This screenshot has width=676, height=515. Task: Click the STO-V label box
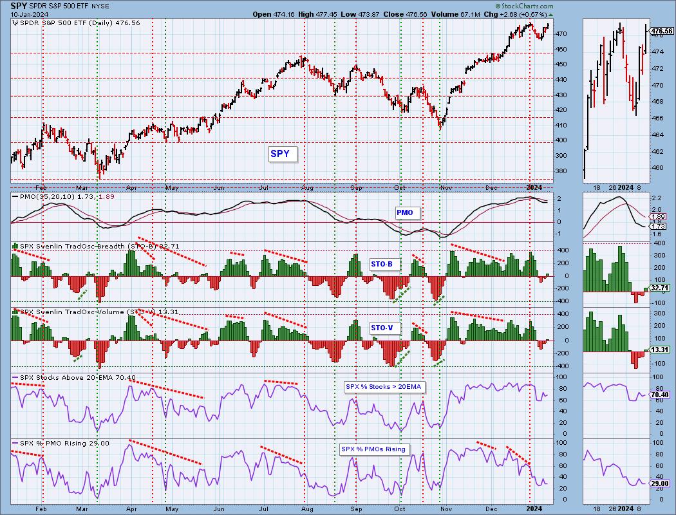click(x=384, y=328)
